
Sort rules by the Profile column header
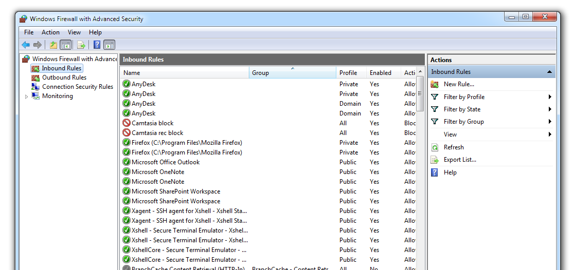351,73
